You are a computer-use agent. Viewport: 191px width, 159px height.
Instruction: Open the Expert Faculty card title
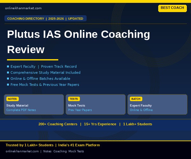tap(141, 106)
